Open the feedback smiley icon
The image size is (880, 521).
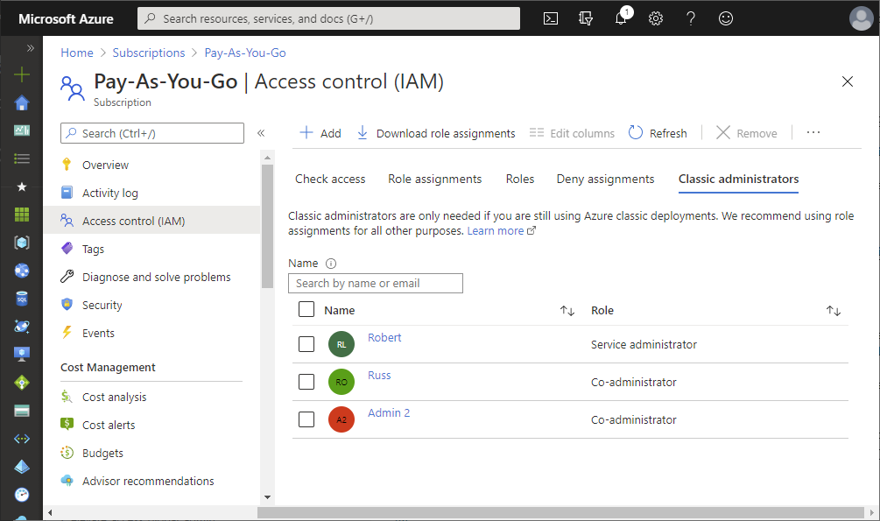[725, 18]
